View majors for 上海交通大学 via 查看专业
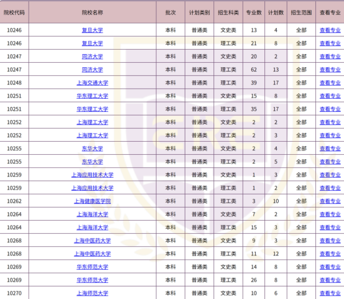 click(x=330, y=83)
